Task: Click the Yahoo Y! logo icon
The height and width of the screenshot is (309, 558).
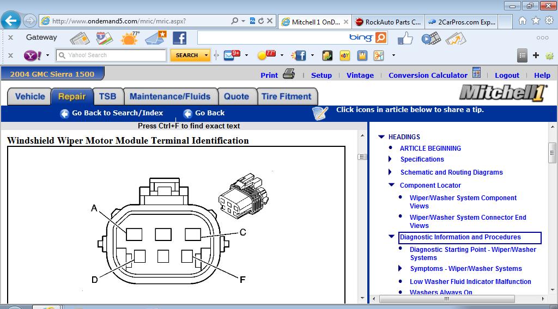Action: coord(32,55)
